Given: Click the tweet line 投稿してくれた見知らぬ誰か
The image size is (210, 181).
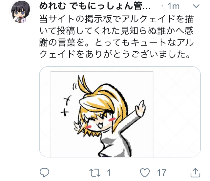Looking at the screenshot, I should point(116,31).
